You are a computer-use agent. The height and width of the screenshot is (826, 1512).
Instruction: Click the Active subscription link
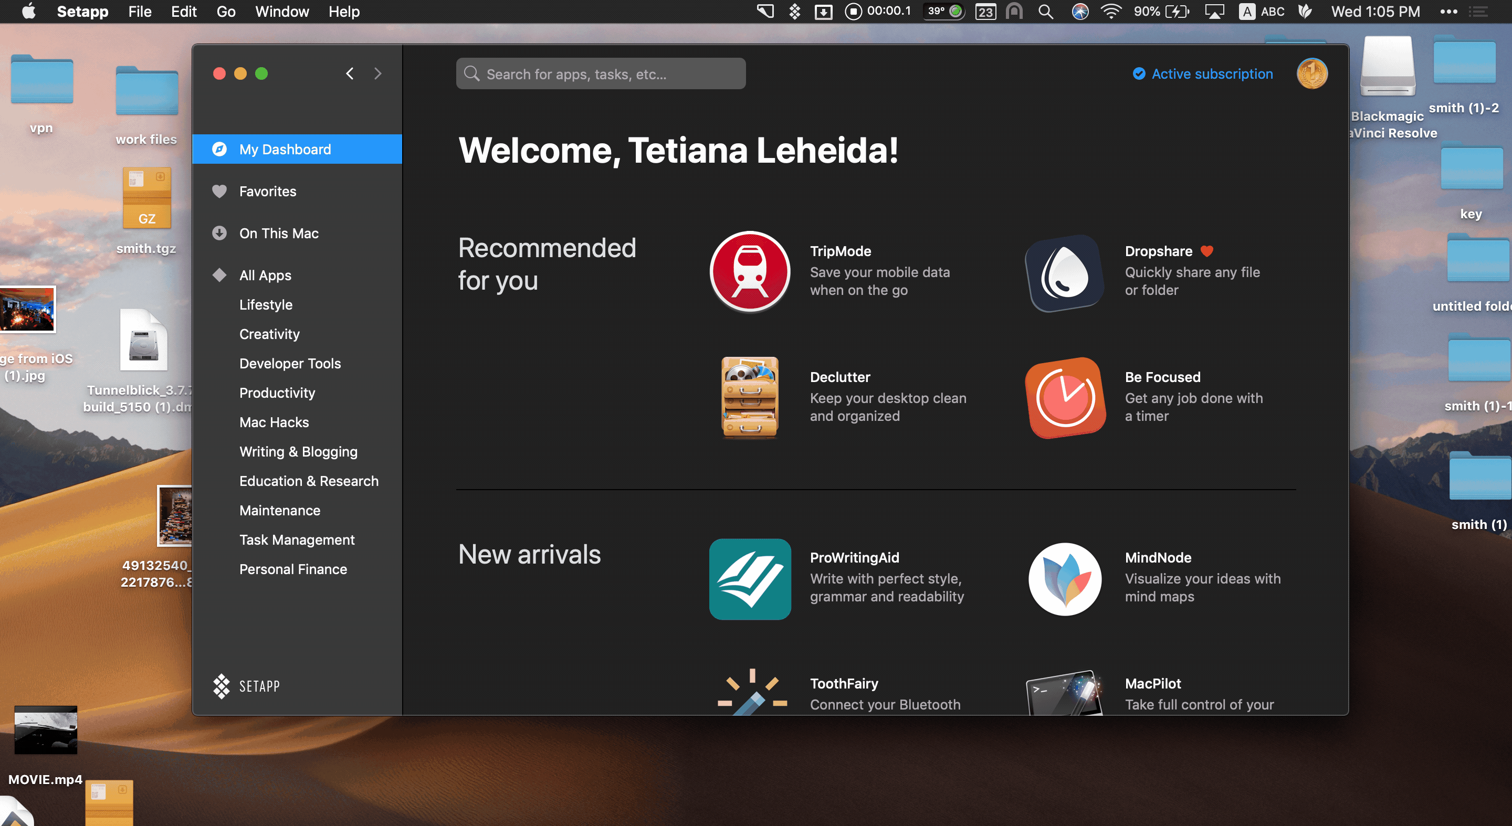pos(1203,73)
